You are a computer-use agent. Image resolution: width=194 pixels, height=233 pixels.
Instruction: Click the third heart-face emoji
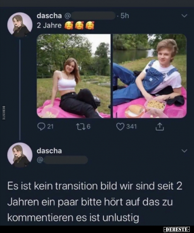point(90,25)
